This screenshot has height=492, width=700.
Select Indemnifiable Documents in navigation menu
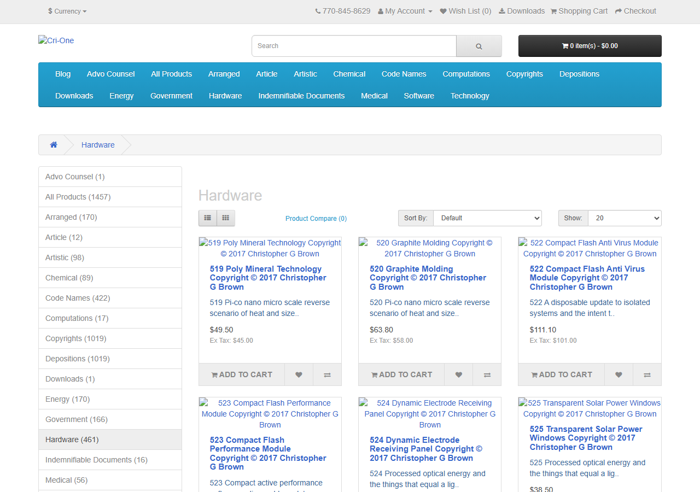[302, 96]
